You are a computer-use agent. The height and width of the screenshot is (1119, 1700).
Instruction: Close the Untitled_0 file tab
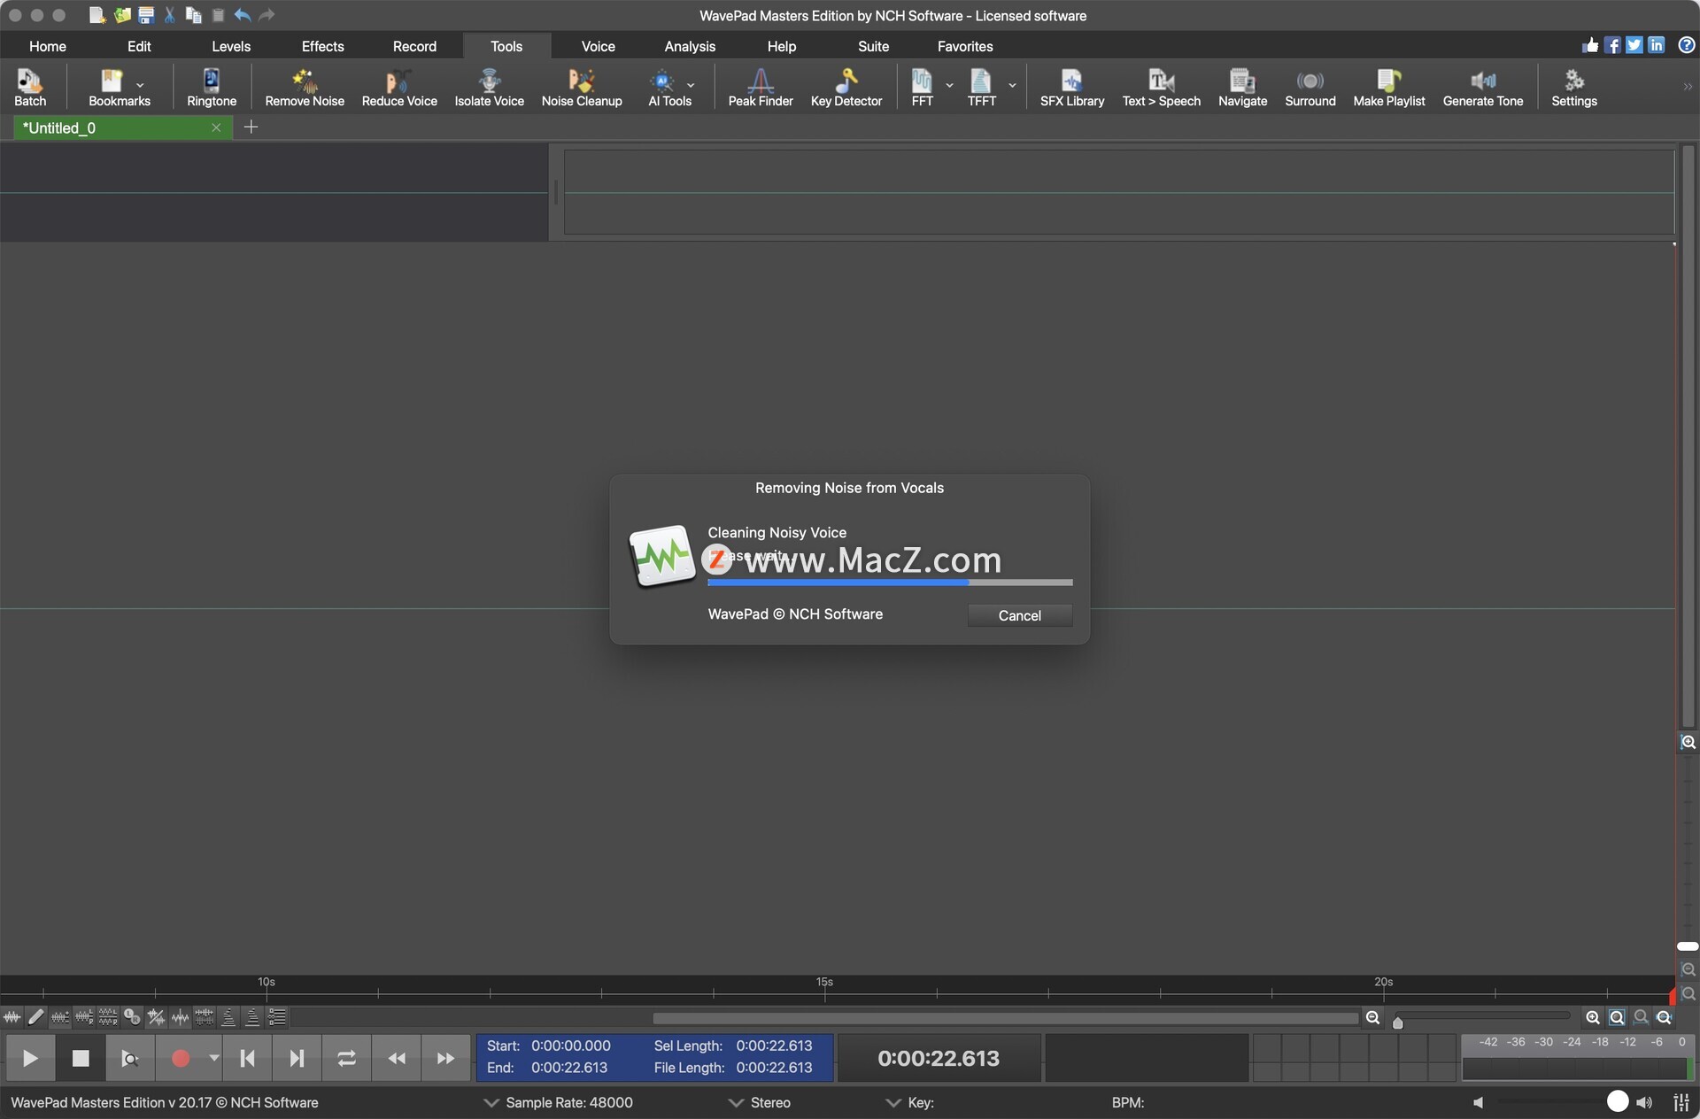click(215, 127)
